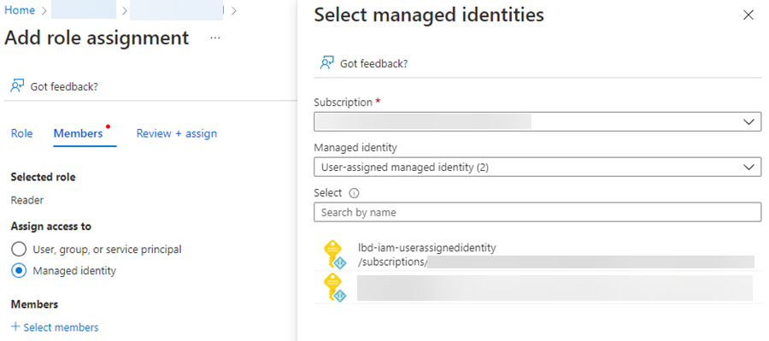This screenshot has width=769, height=341.
Task: Open Got feedback? link in left pane
Action: pos(64,87)
